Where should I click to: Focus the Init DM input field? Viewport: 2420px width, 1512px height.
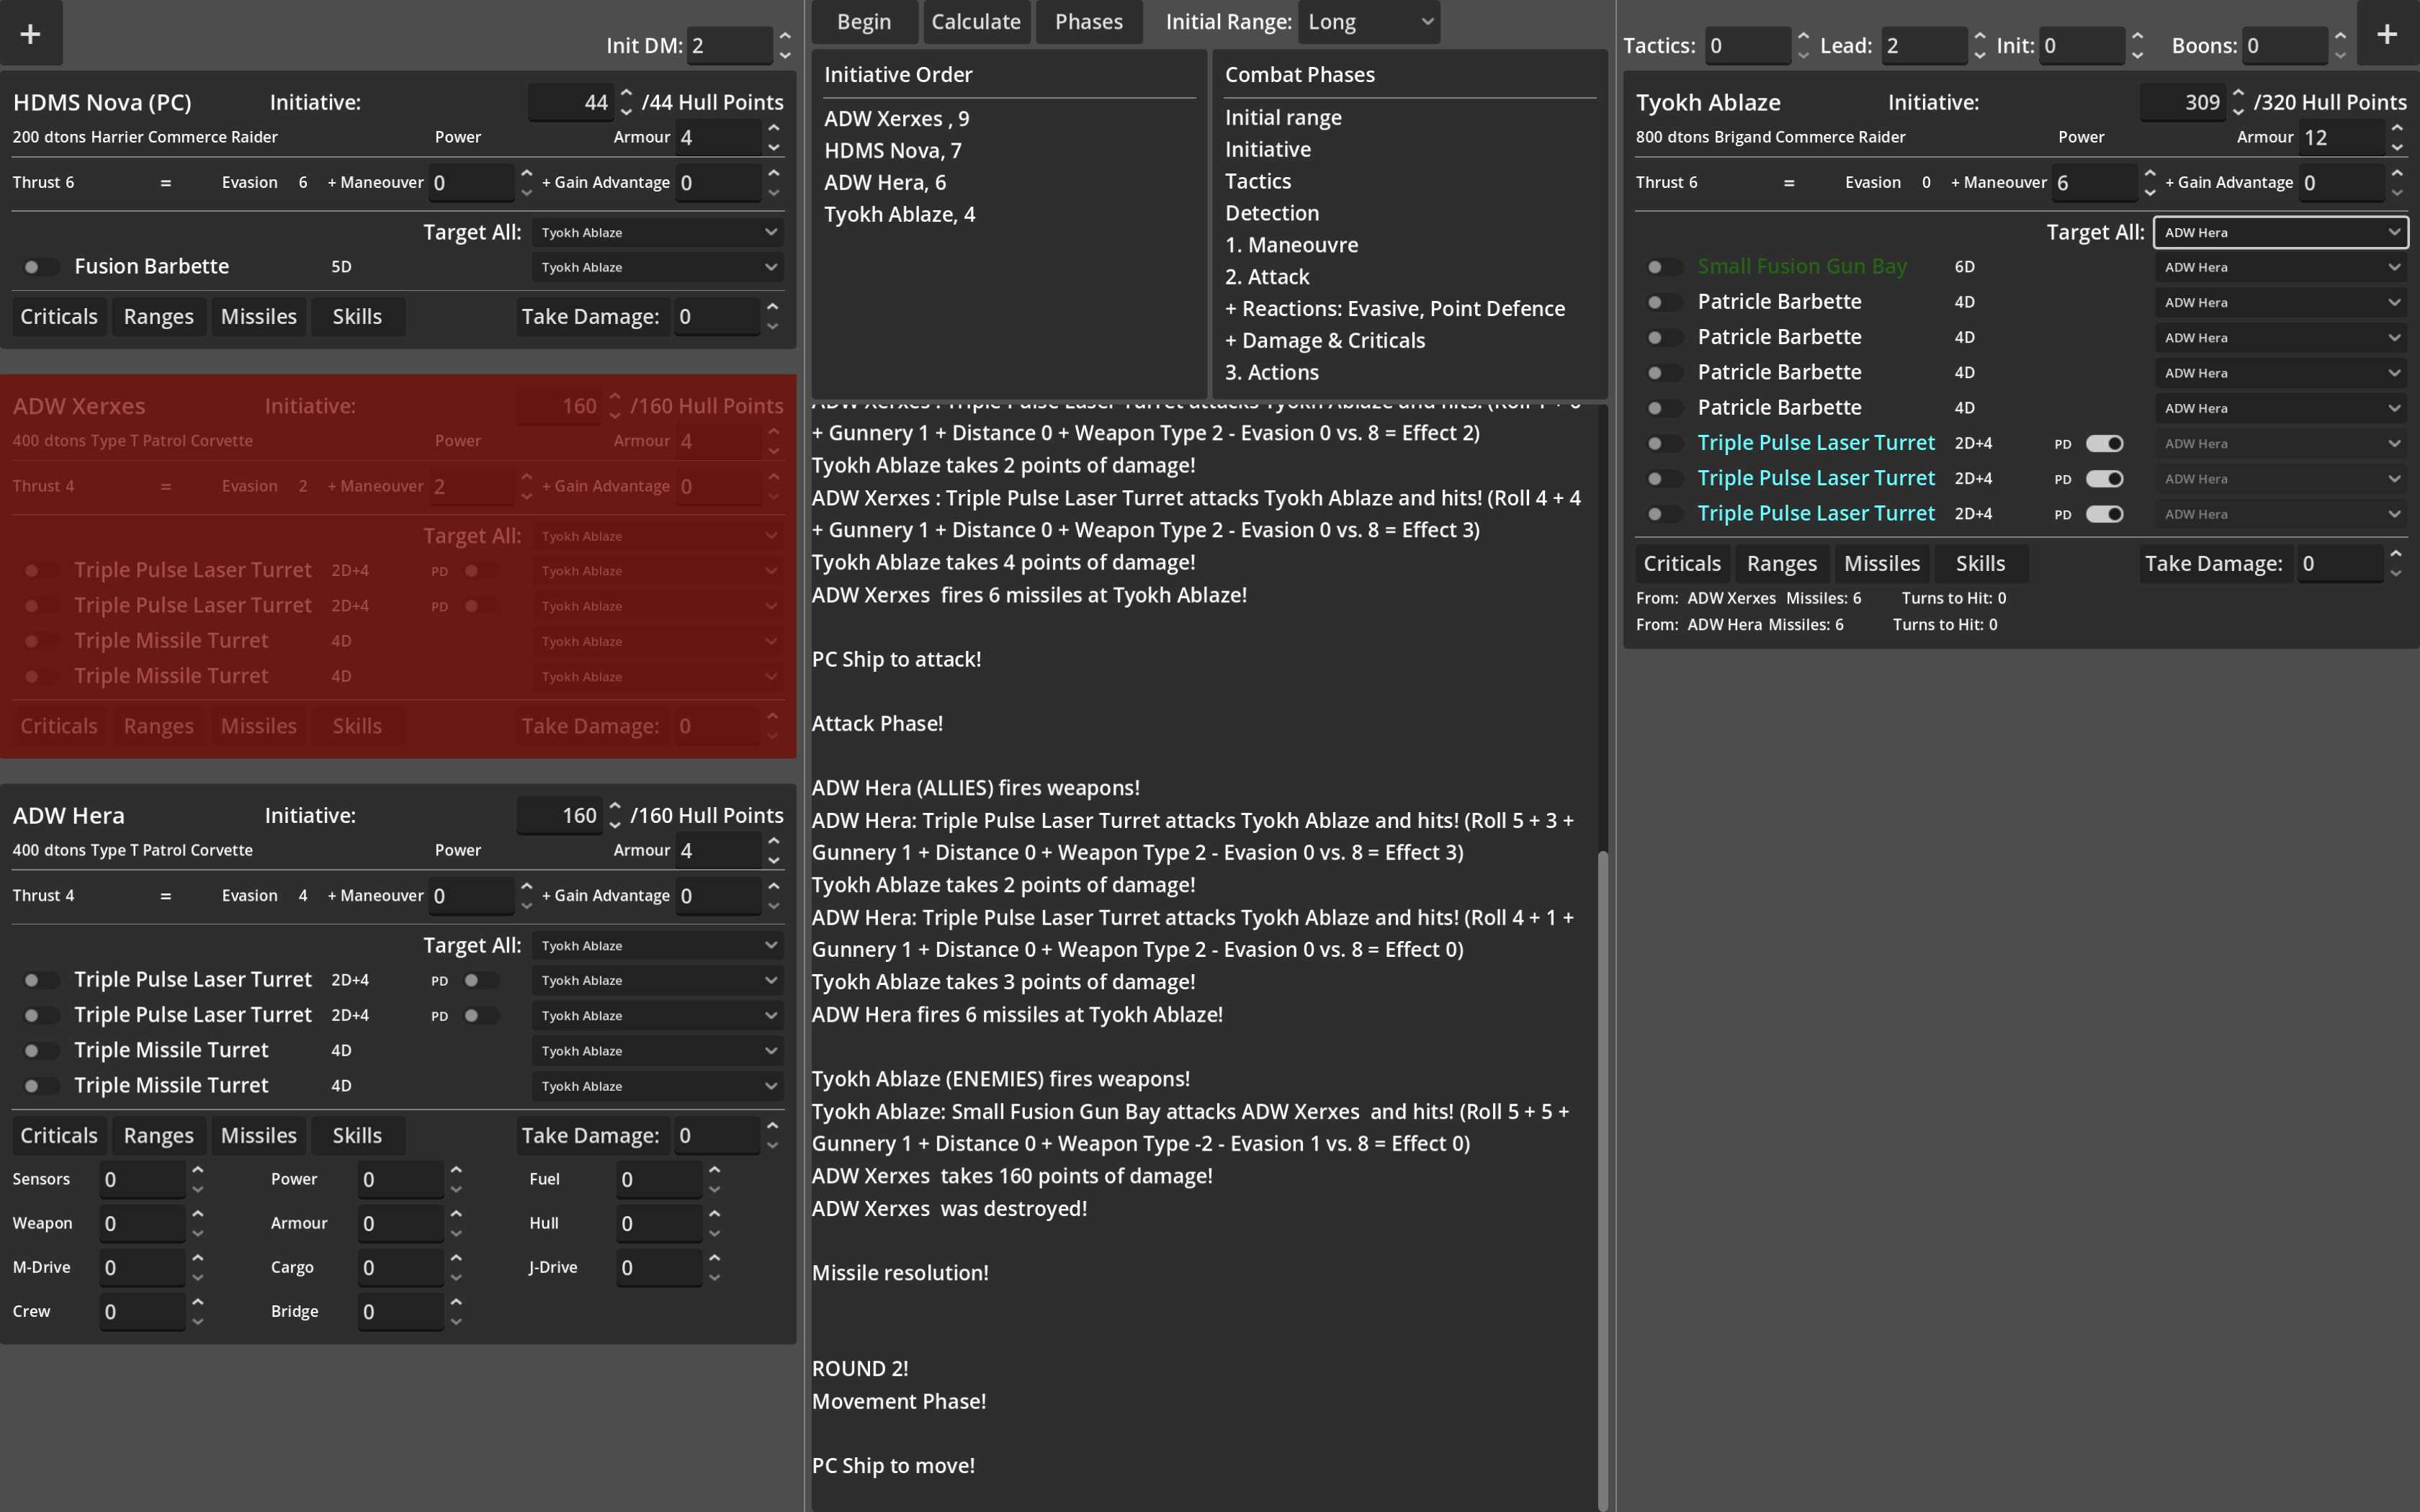coord(731,46)
